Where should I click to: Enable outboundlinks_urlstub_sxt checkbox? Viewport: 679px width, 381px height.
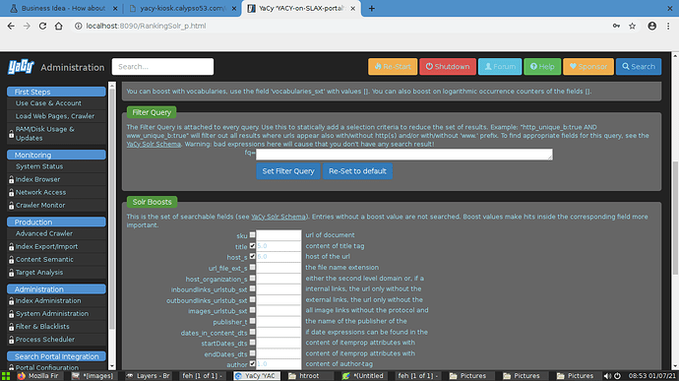(253, 299)
